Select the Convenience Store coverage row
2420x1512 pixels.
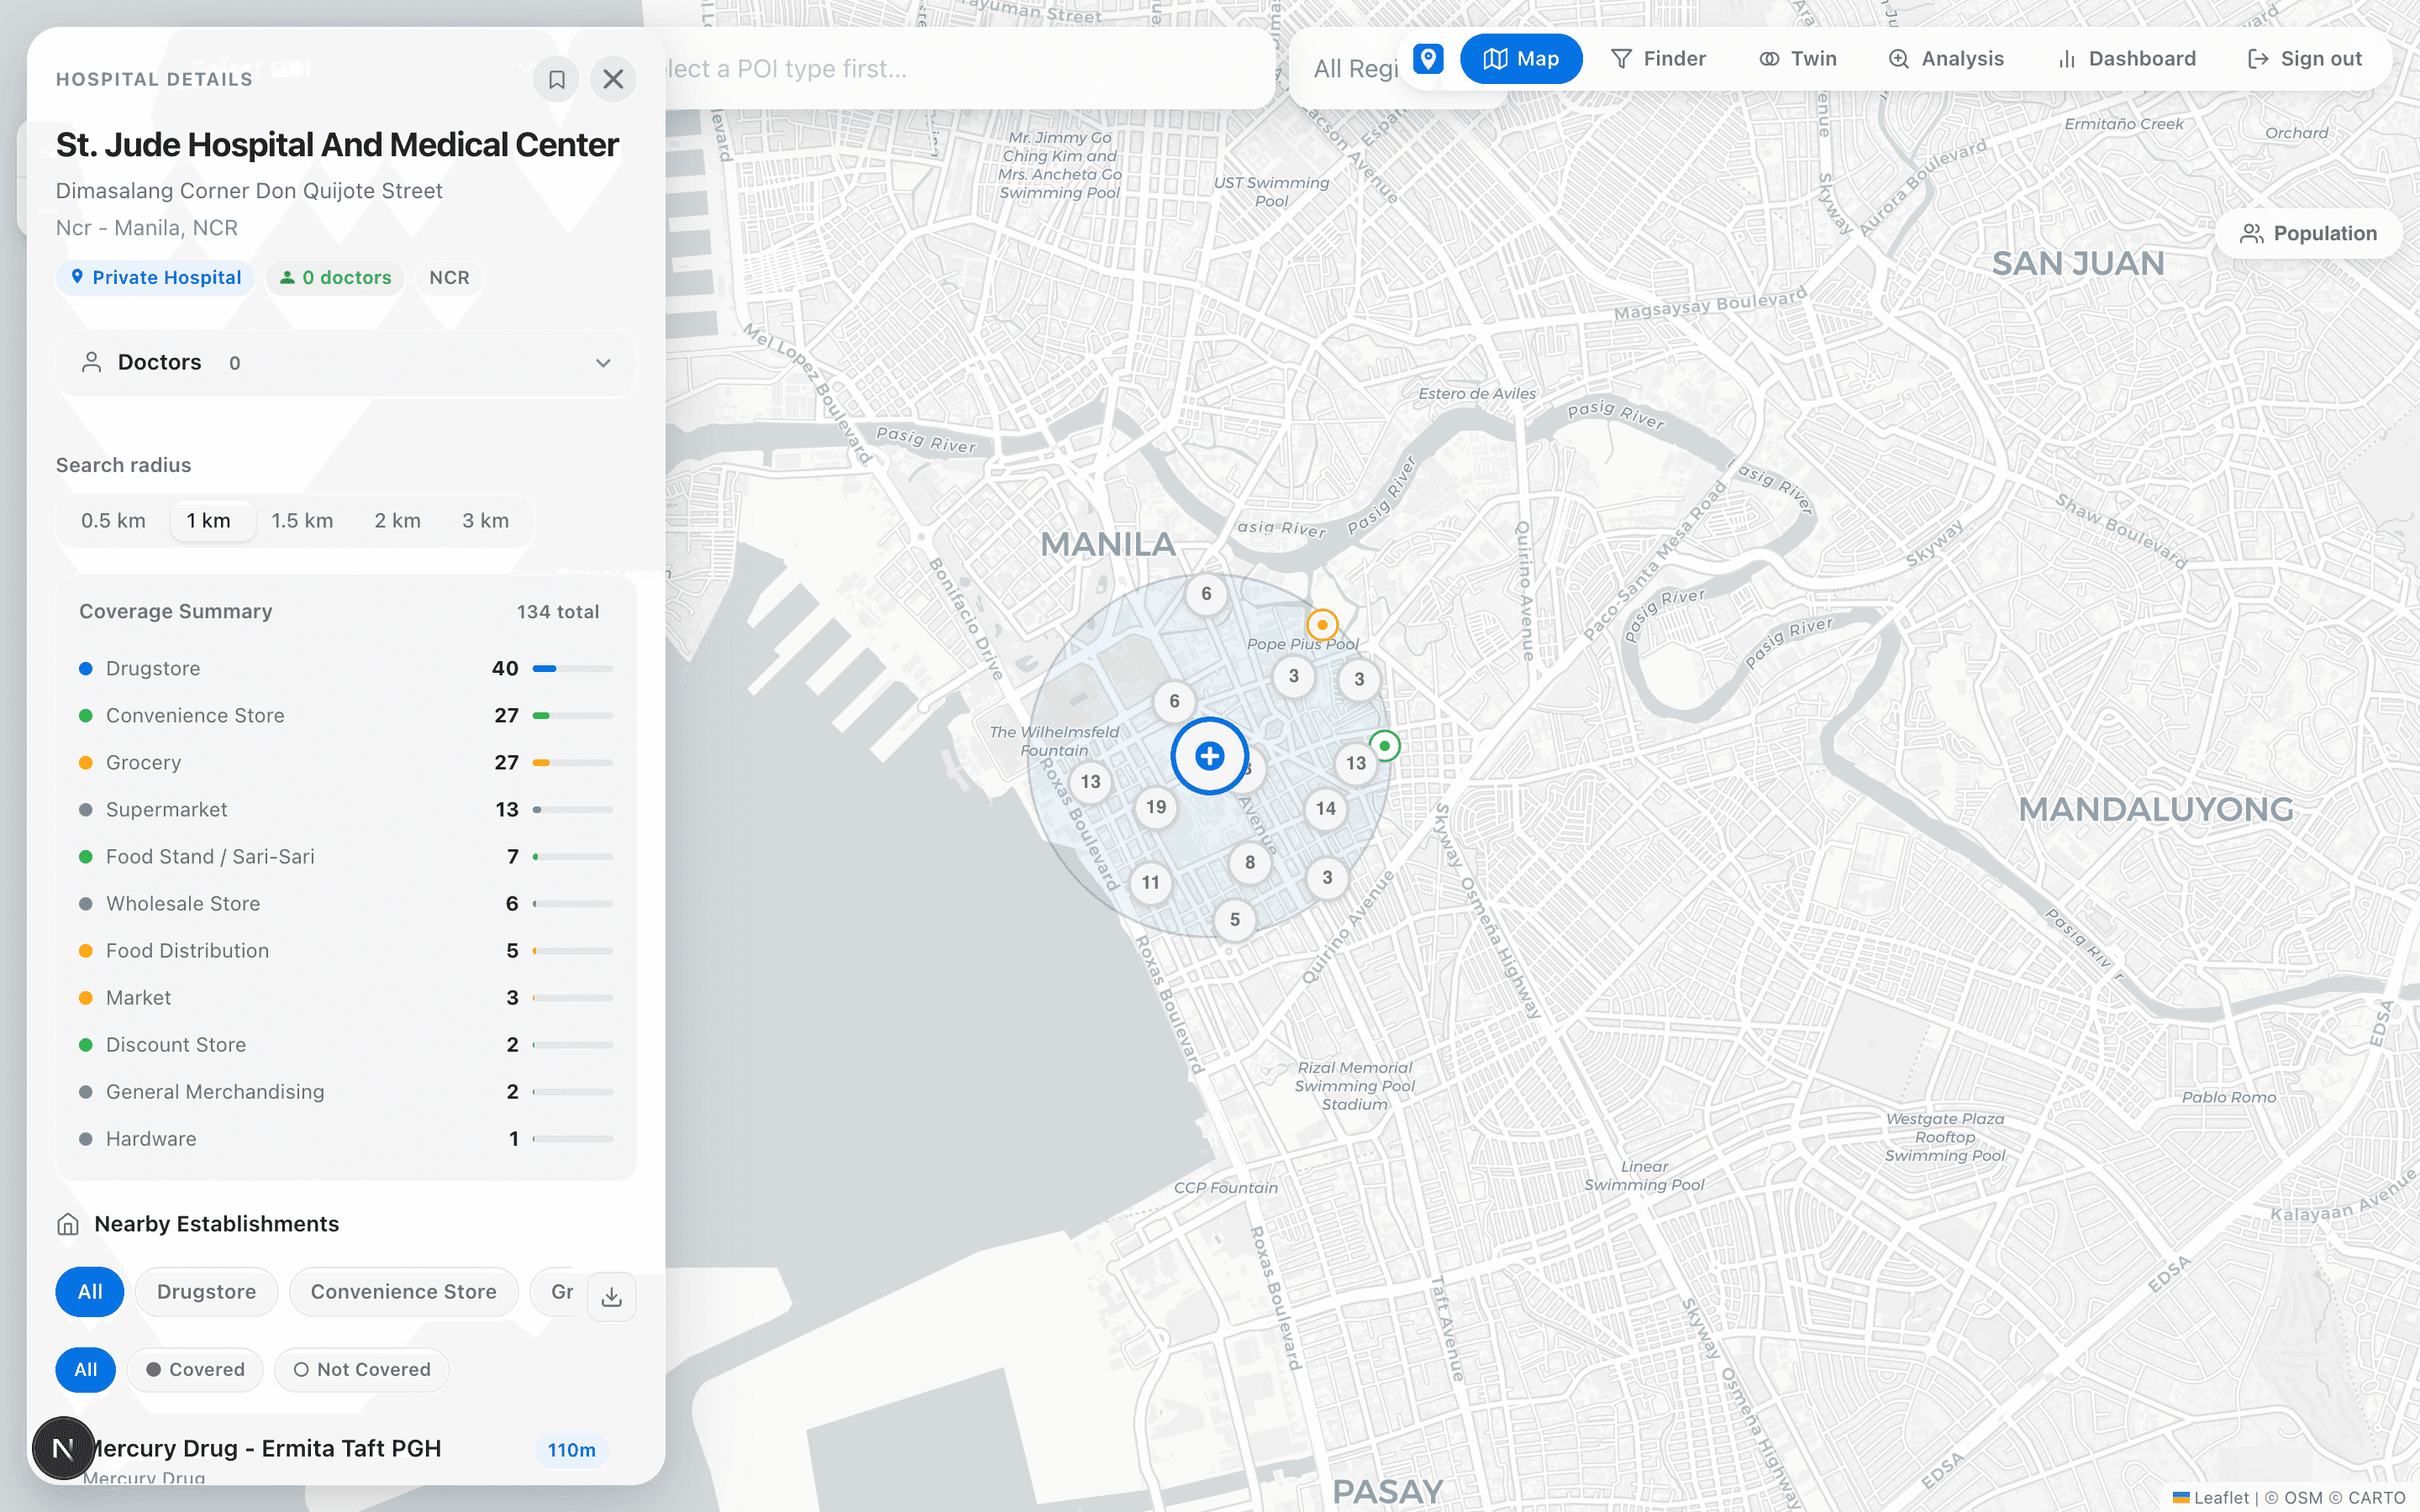coord(346,716)
